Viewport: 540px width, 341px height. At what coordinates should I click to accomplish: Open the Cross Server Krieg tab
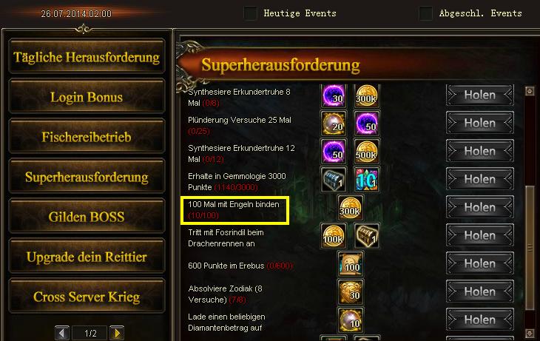click(87, 297)
